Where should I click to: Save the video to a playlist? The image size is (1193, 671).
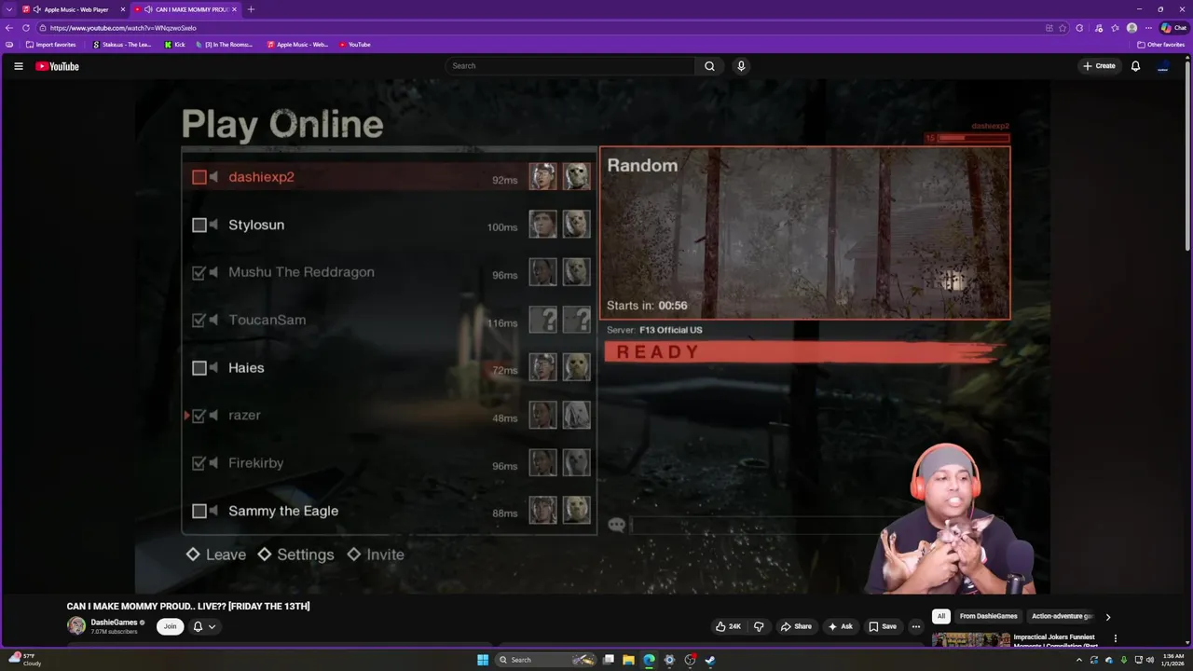pos(882,626)
